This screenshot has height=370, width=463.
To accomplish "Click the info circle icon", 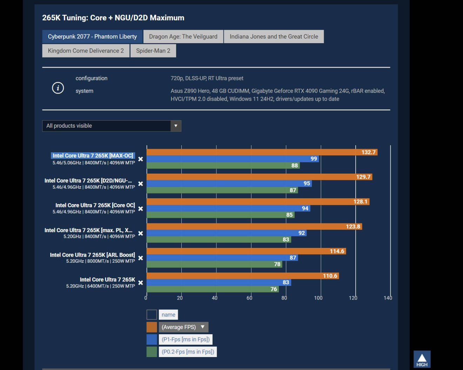I will pos(58,88).
